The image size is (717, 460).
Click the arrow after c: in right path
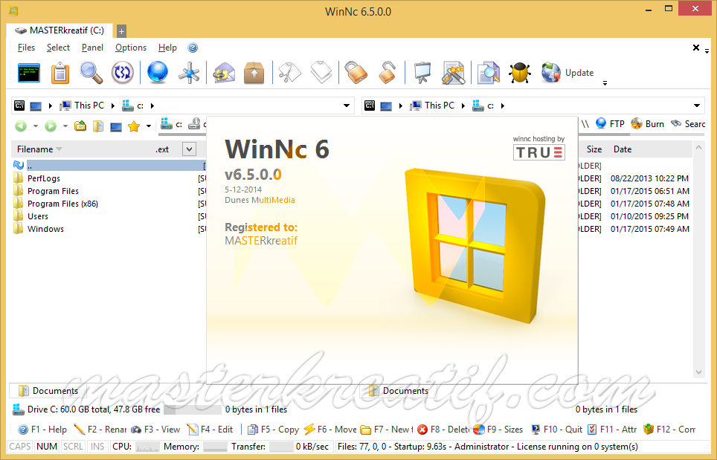(503, 106)
